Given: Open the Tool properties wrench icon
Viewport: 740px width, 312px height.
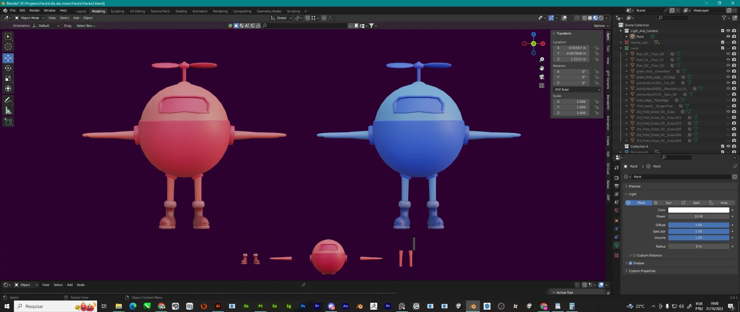Looking at the screenshot, I should [x=616, y=168].
